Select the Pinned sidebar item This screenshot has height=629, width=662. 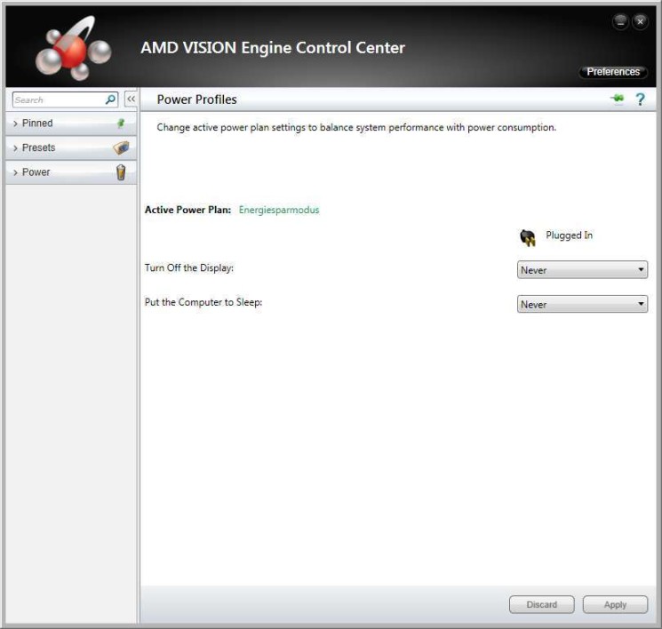[71, 123]
